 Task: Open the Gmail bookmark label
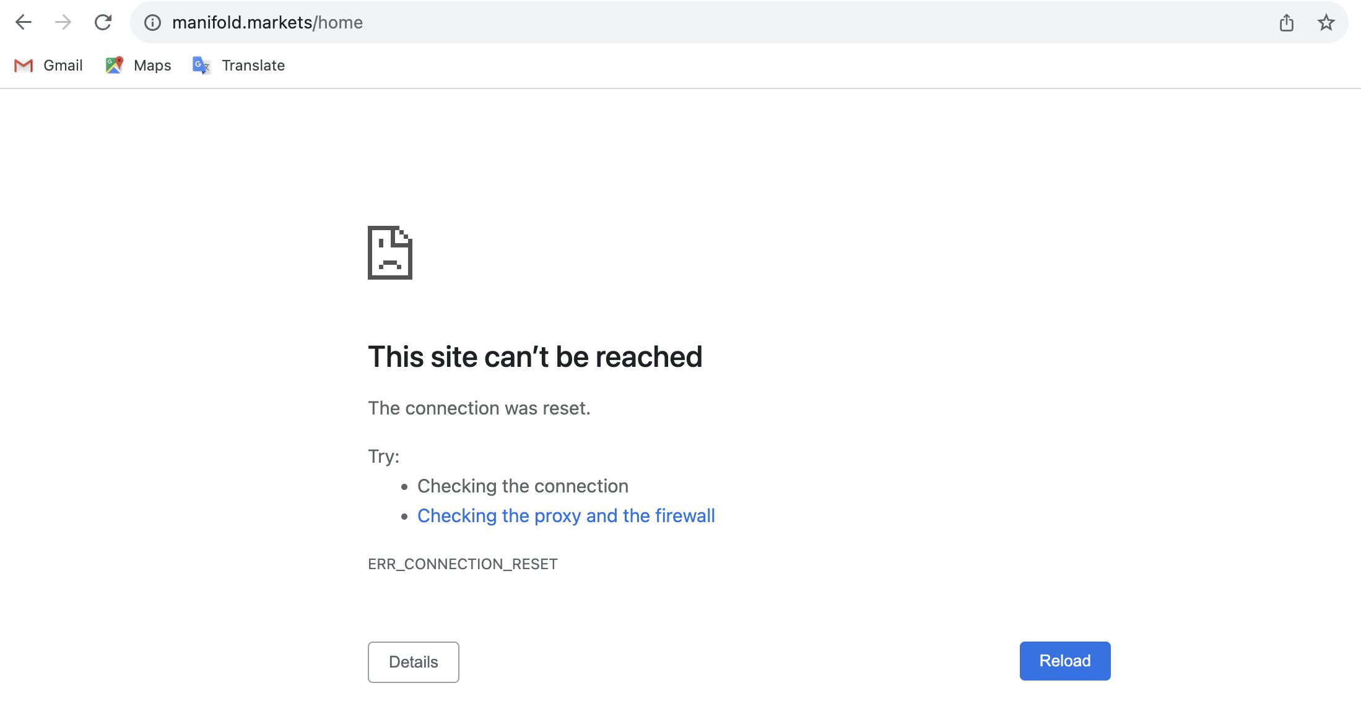coord(63,66)
